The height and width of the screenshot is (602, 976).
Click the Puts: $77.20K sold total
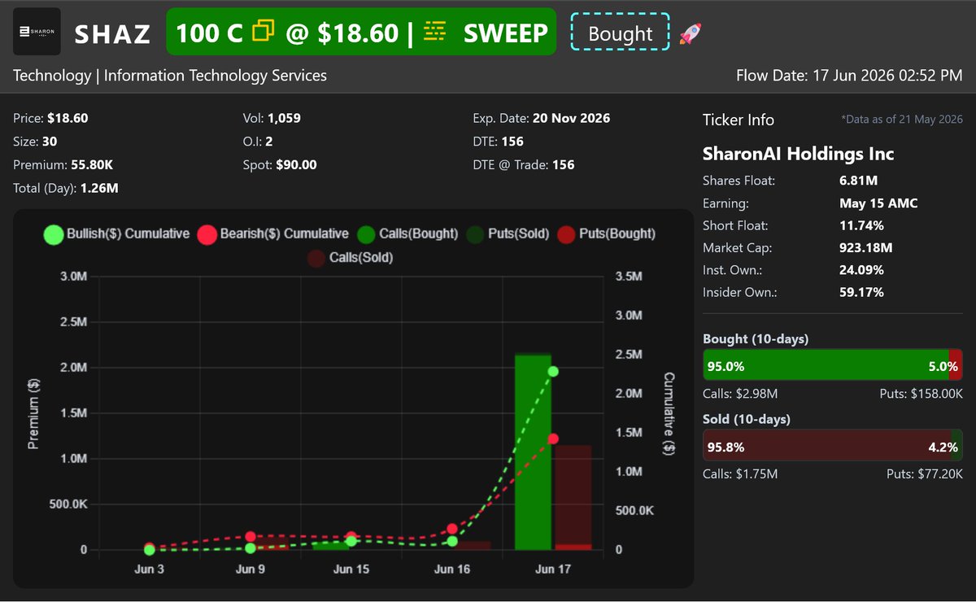[x=925, y=473]
